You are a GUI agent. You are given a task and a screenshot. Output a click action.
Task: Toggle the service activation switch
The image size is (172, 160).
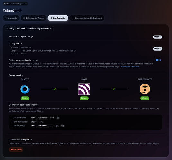click(158, 60)
